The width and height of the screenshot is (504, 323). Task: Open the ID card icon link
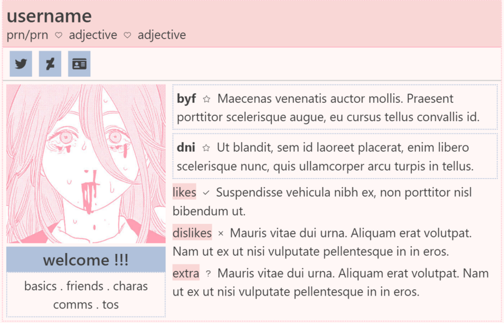tap(79, 64)
